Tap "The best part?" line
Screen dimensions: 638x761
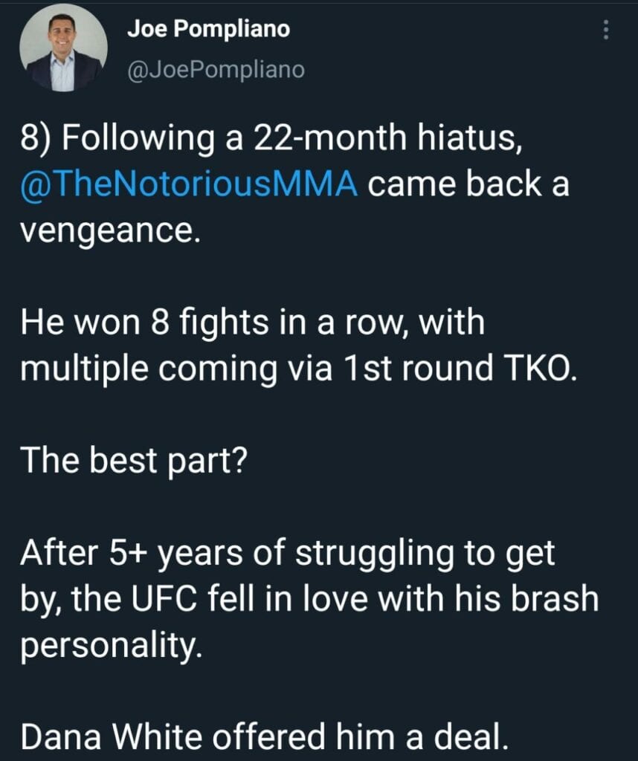pos(134,459)
